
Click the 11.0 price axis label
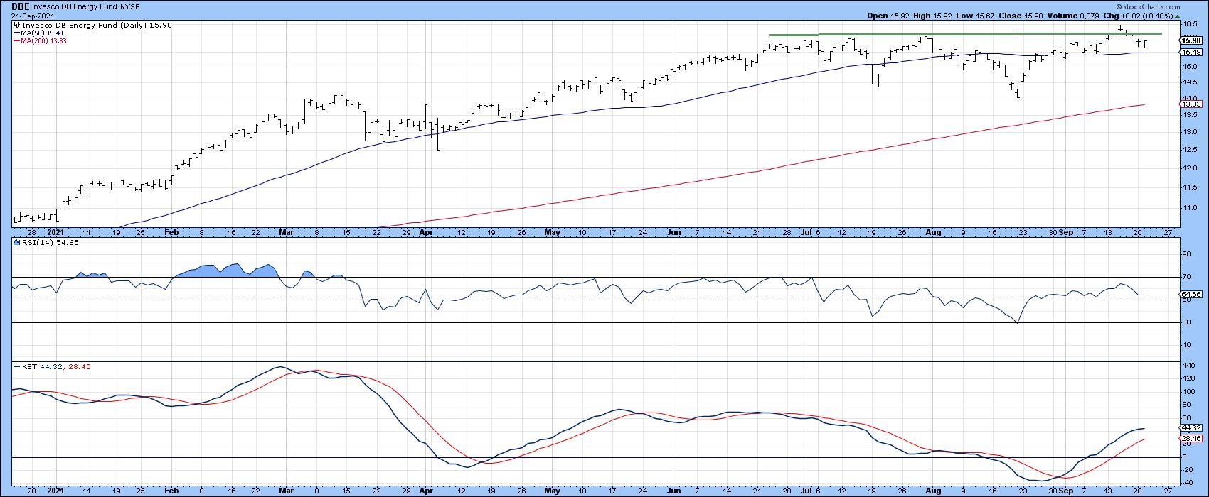pyautogui.click(x=1189, y=208)
